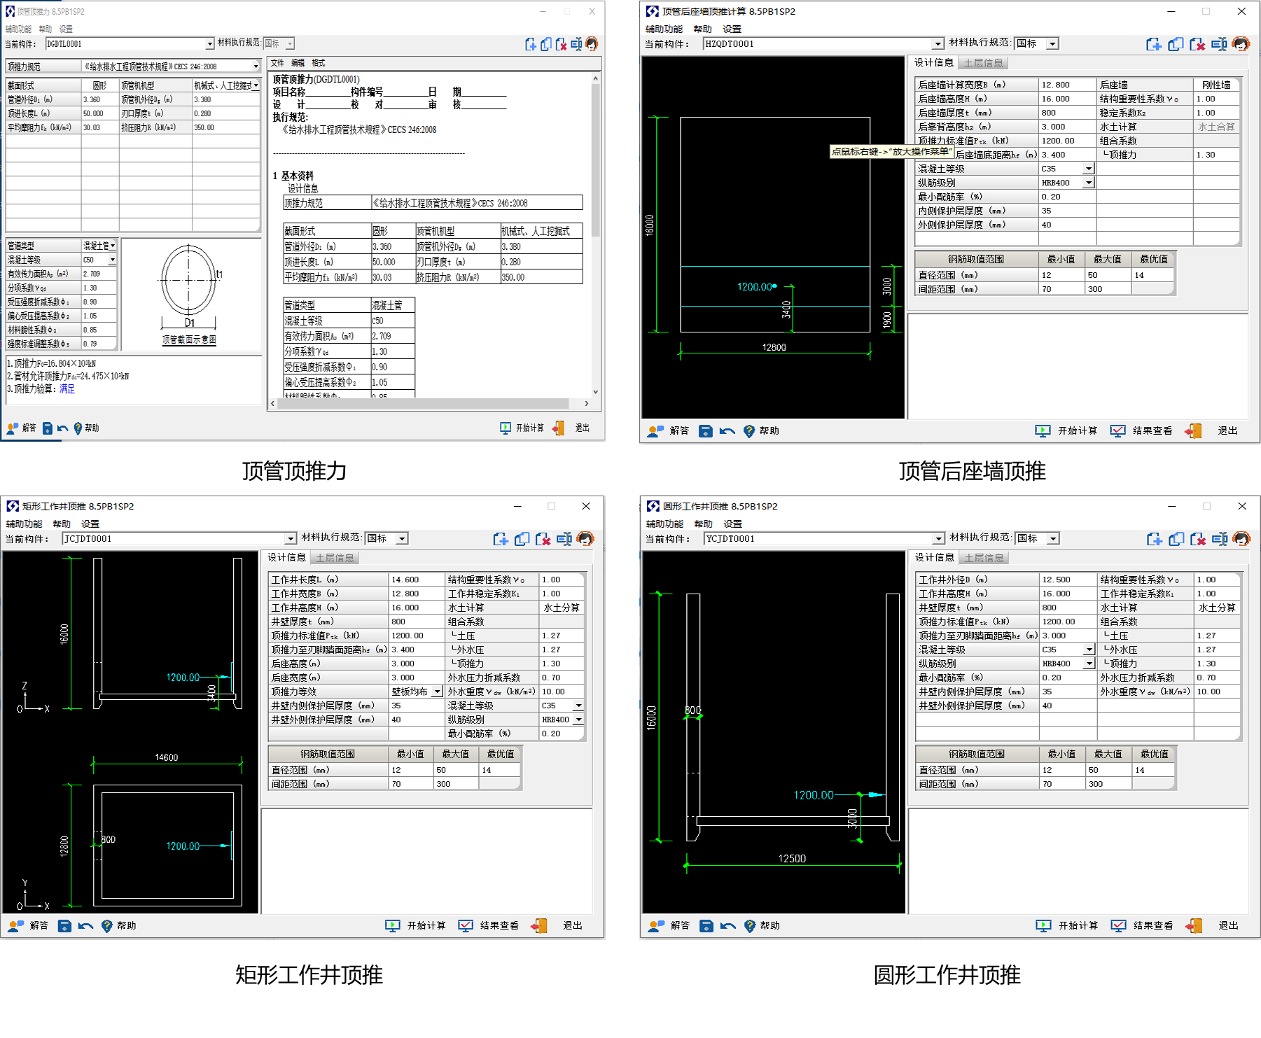Click 解答 icon in 圆形工作井顶推 window
Image resolution: width=1261 pixels, height=1038 pixels.
tap(656, 926)
